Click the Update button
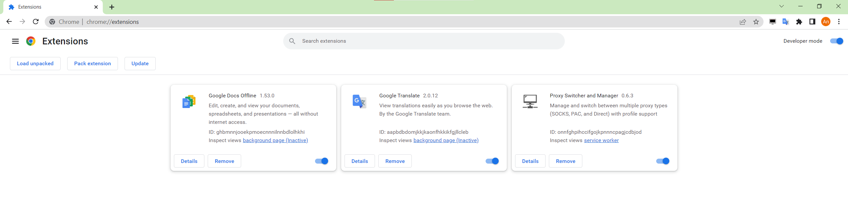Image resolution: width=848 pixels, height=206 pixels. tap(140, 64)
